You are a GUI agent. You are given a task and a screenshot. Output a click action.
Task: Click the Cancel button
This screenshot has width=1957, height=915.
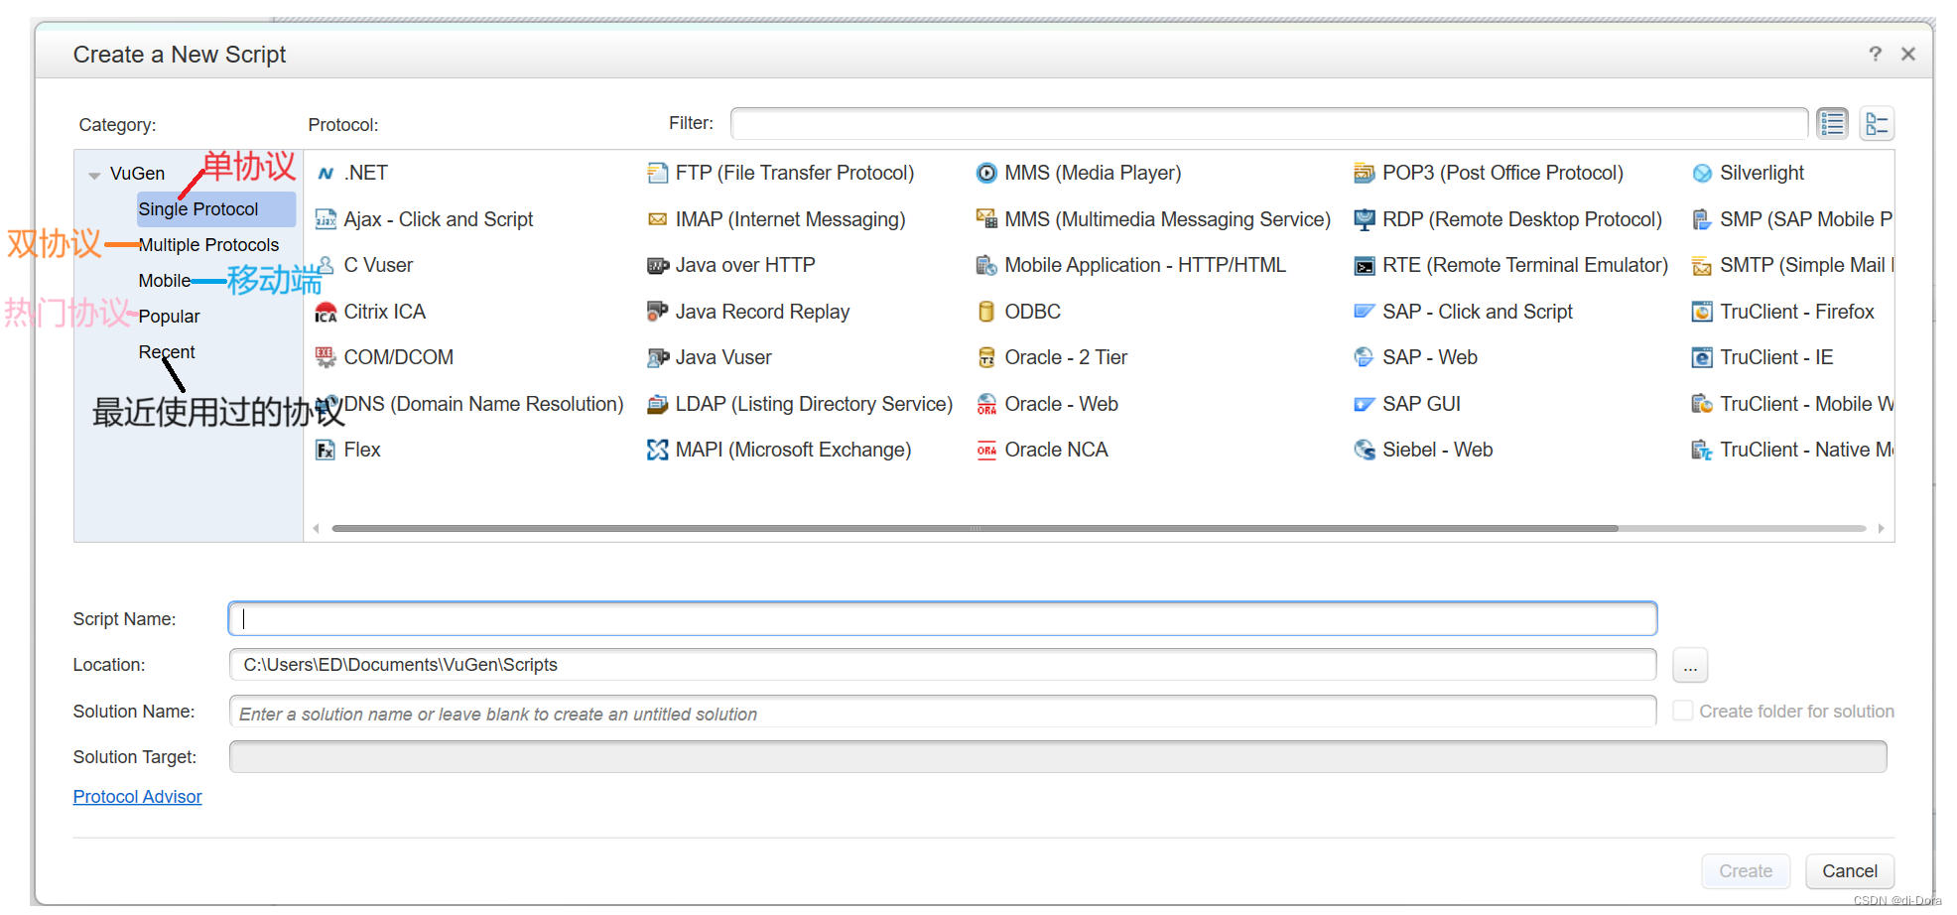pos(1850,871)
